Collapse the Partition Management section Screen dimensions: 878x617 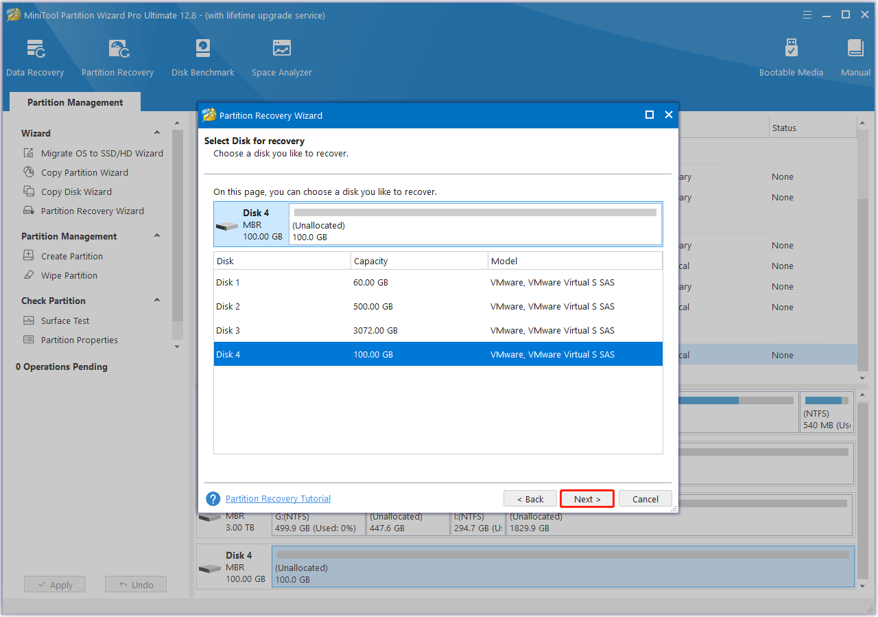157,236
